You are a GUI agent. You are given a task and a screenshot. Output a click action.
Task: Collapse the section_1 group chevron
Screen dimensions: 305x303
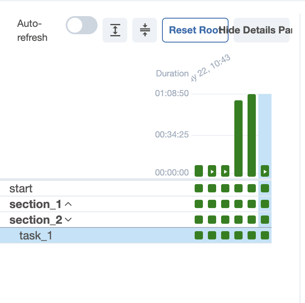coord(69,204)
